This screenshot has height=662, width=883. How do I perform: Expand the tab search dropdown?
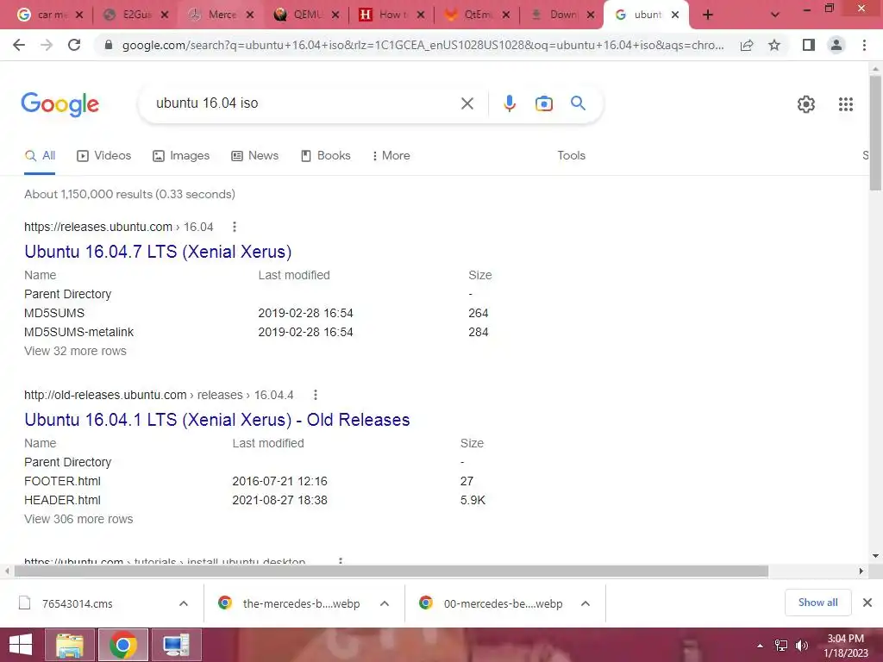(x=775, y=16)
